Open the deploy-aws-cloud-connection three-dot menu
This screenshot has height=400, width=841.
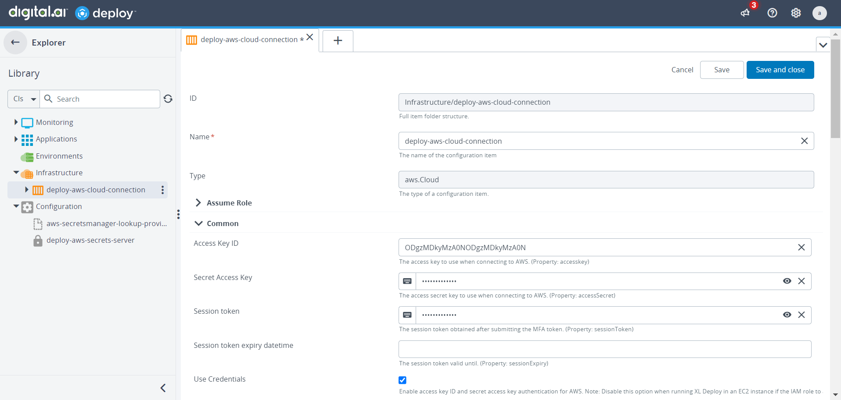(x=162, y=190)
